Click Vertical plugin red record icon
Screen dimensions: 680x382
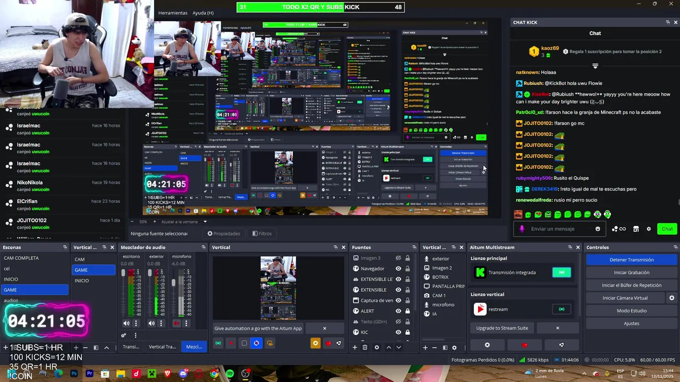231,343
